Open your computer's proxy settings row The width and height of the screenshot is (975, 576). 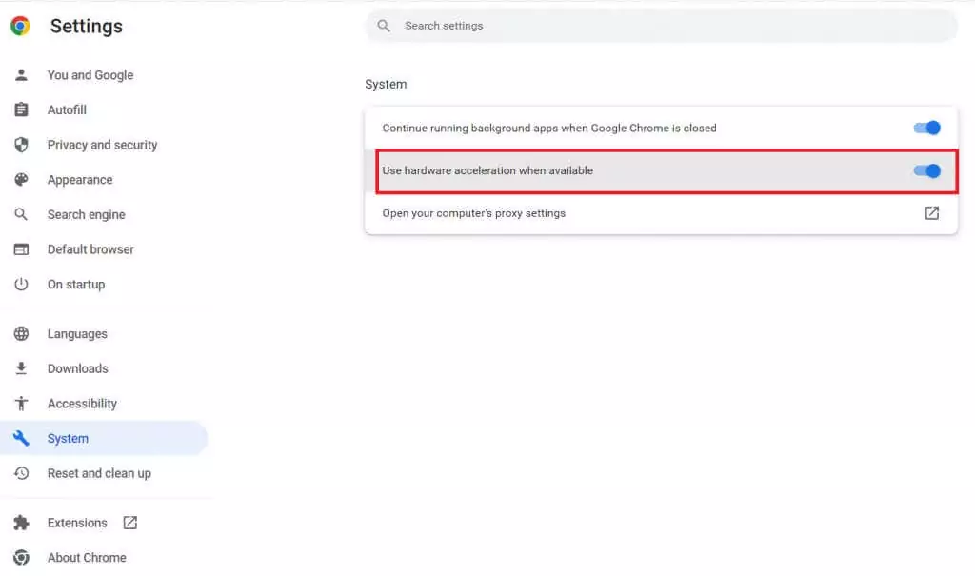click(x=473, y=213)
